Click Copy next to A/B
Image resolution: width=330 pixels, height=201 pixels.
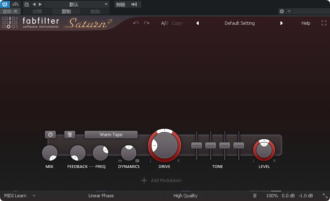tap(177, 23)
